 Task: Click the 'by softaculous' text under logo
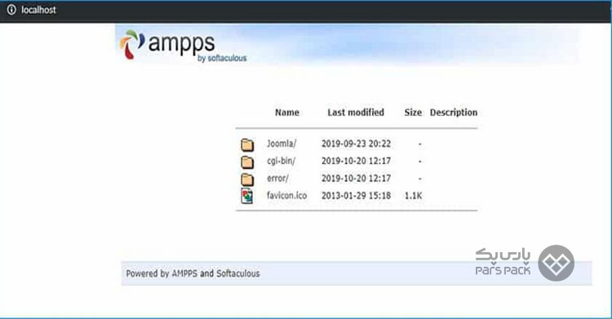pos(222,58)
